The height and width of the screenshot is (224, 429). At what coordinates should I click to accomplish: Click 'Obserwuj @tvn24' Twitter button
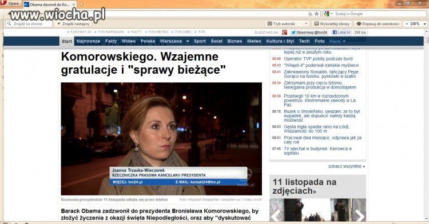tap(309, 32)
